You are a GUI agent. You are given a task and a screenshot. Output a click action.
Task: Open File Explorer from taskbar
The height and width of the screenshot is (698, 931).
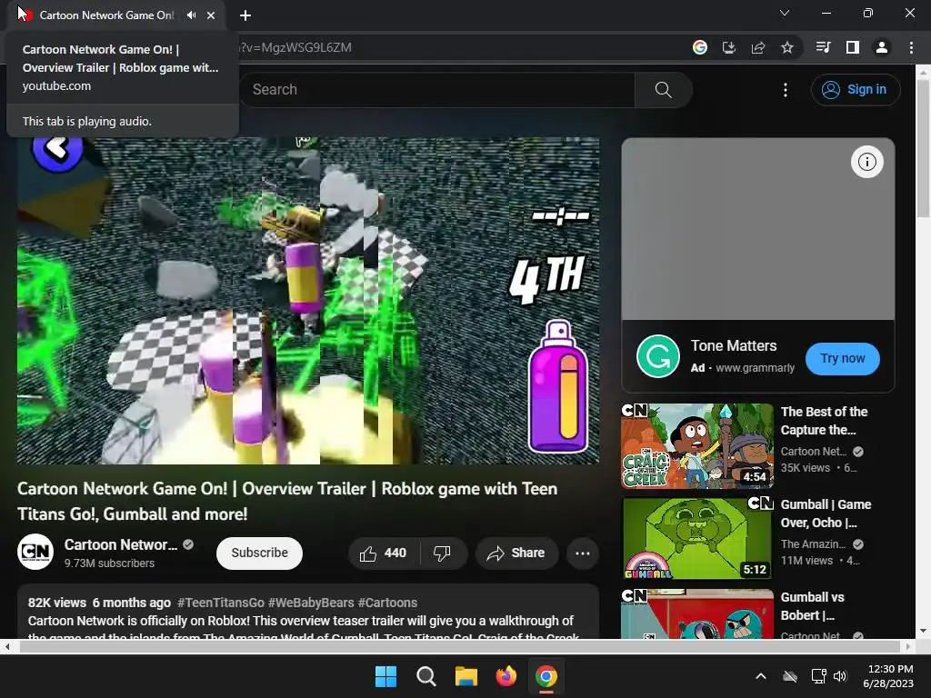coord(466,676)
